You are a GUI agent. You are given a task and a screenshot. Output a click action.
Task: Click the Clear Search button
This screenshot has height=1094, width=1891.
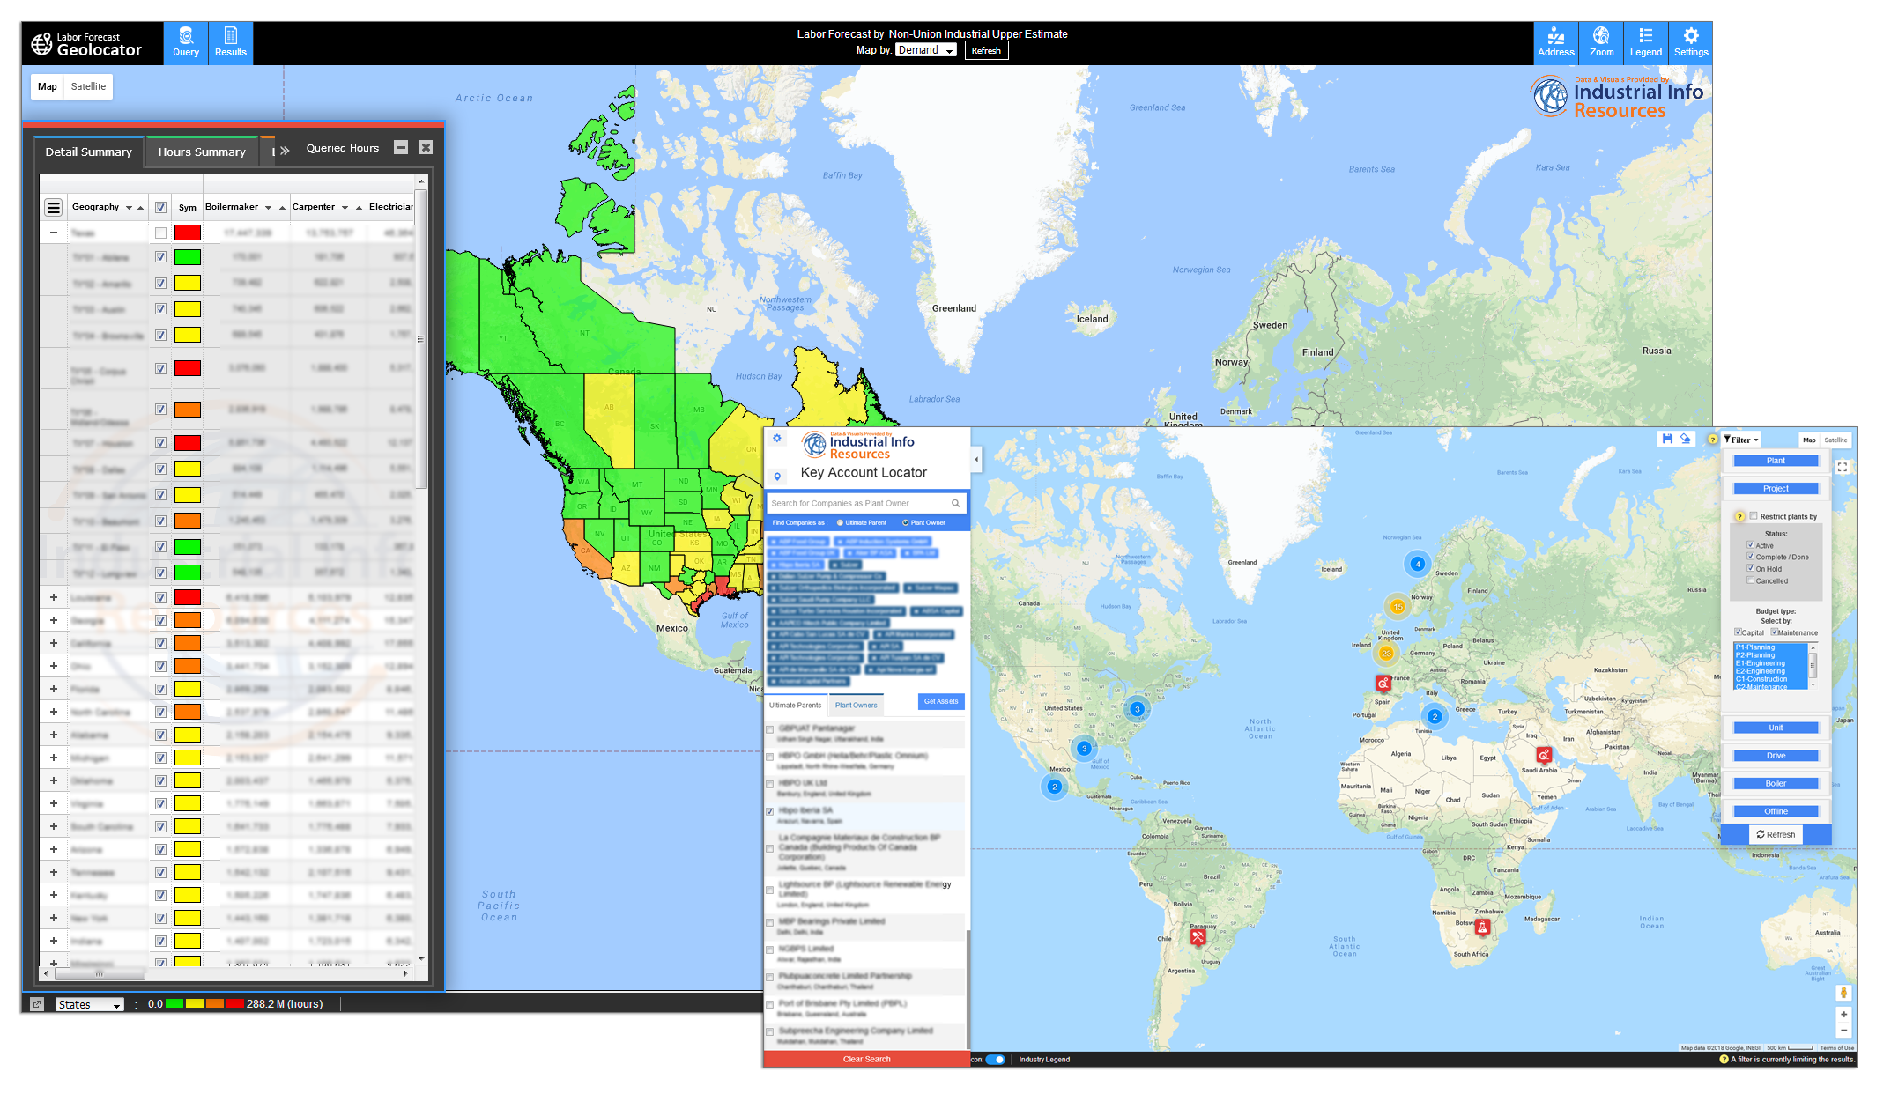[x=866, y=1060]
